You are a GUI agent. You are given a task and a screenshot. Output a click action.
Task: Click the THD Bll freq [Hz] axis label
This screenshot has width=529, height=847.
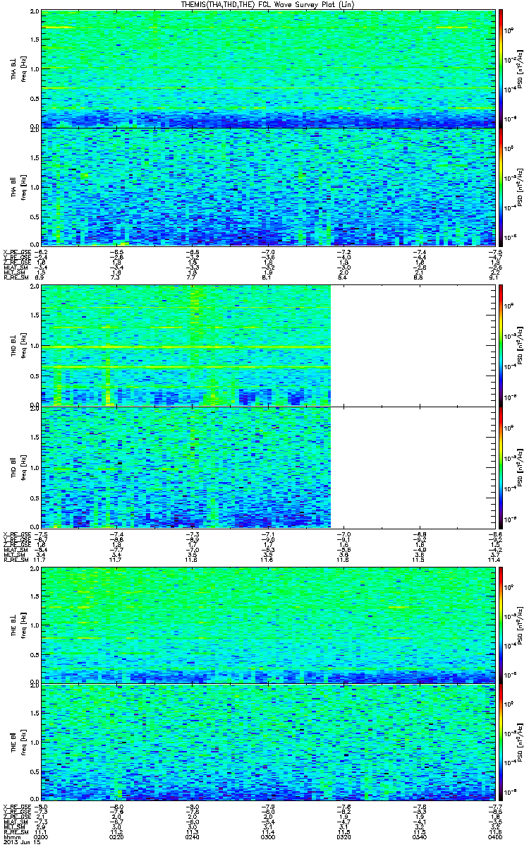pos(23,467)
